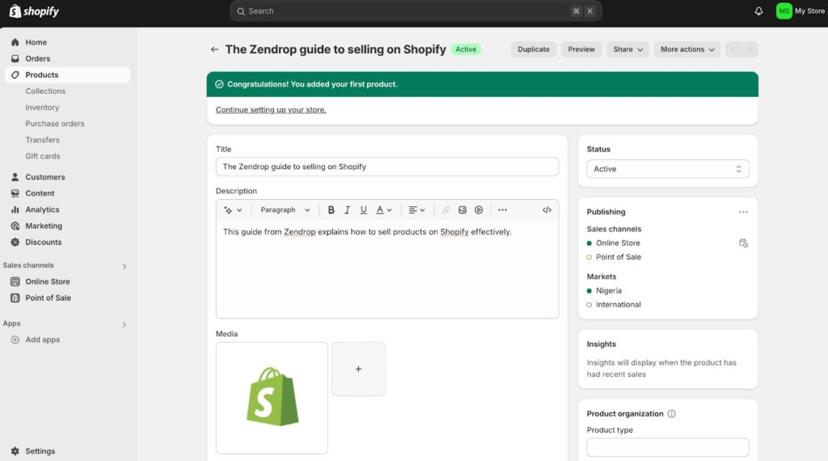The height and width of the screenshot is (461, 828).
Task: Click Point of Sale under Publishing
Action: click(619, 257)
